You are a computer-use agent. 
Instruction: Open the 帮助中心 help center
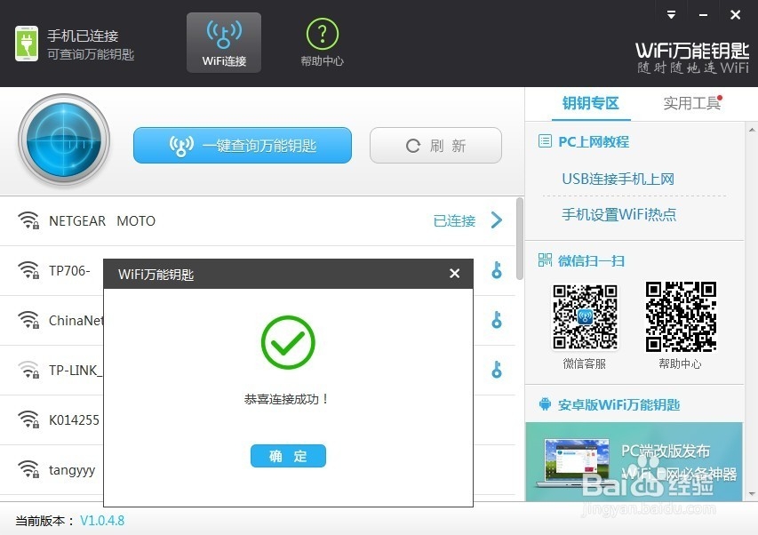(x=322, y=43)
